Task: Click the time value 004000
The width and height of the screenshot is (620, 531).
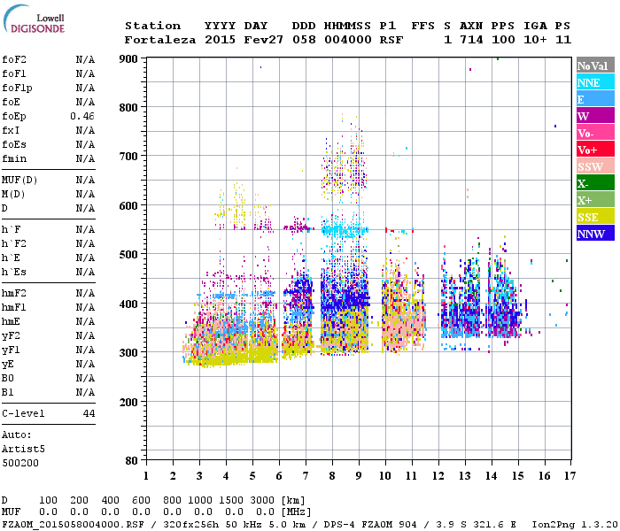Action: coord(348,40)
